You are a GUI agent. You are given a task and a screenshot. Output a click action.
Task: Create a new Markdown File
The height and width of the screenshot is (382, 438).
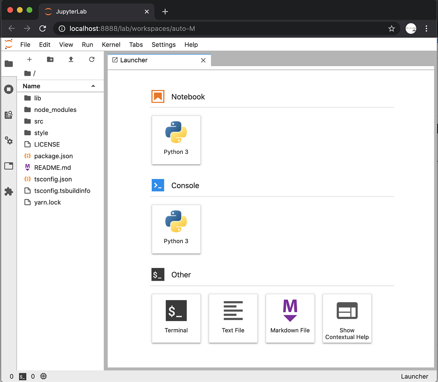tap(290, 319)
